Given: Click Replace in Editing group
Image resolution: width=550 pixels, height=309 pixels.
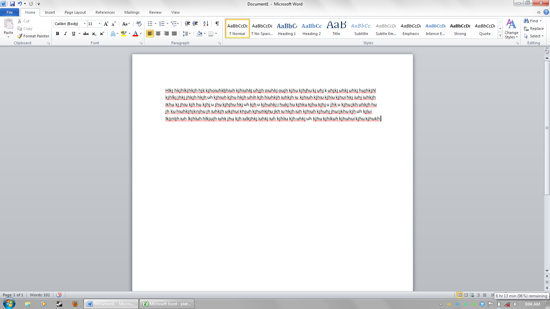Looking at the screenshot, I should (x=534, y=28).
